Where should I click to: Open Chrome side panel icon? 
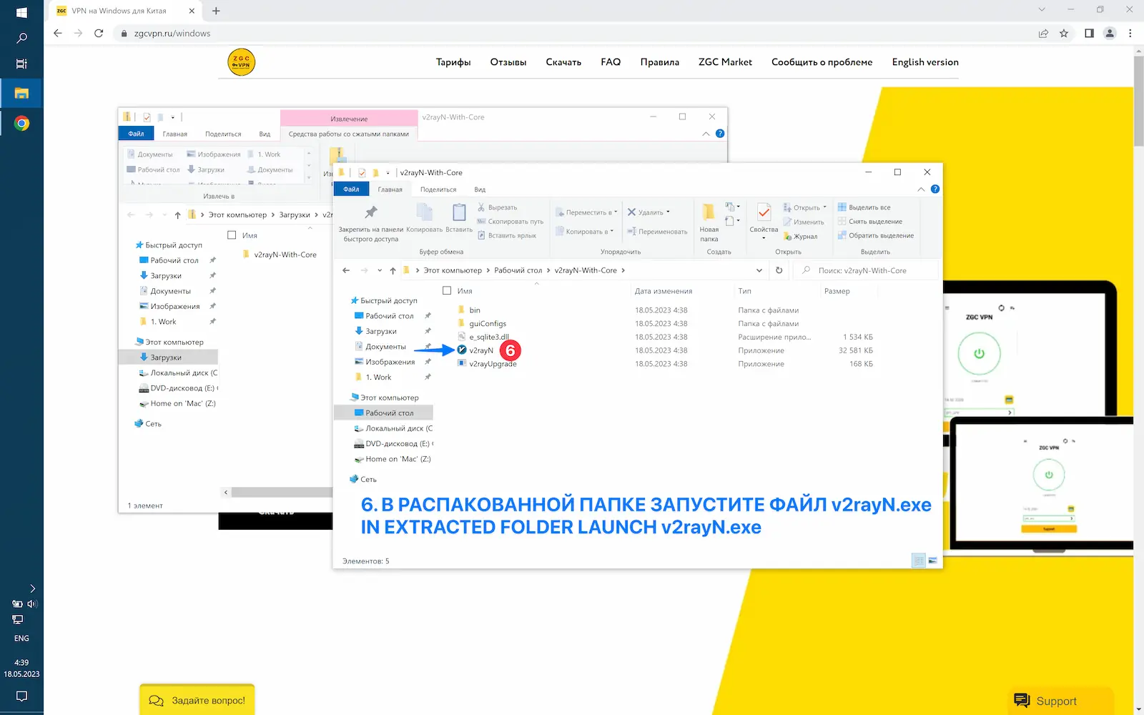coord(1089,33)
